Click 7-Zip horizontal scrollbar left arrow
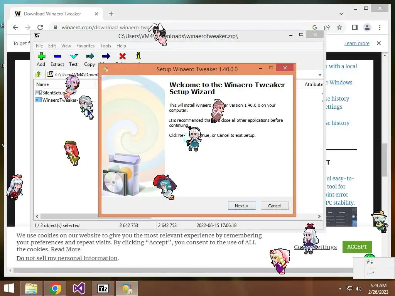This screenshot has height=296, width=395. [x=37, y=216]
